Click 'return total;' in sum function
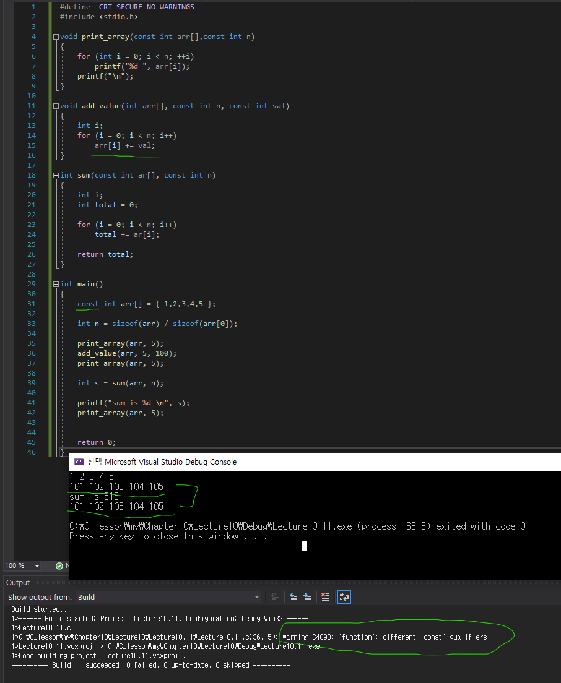 click(x=105, y=254)
